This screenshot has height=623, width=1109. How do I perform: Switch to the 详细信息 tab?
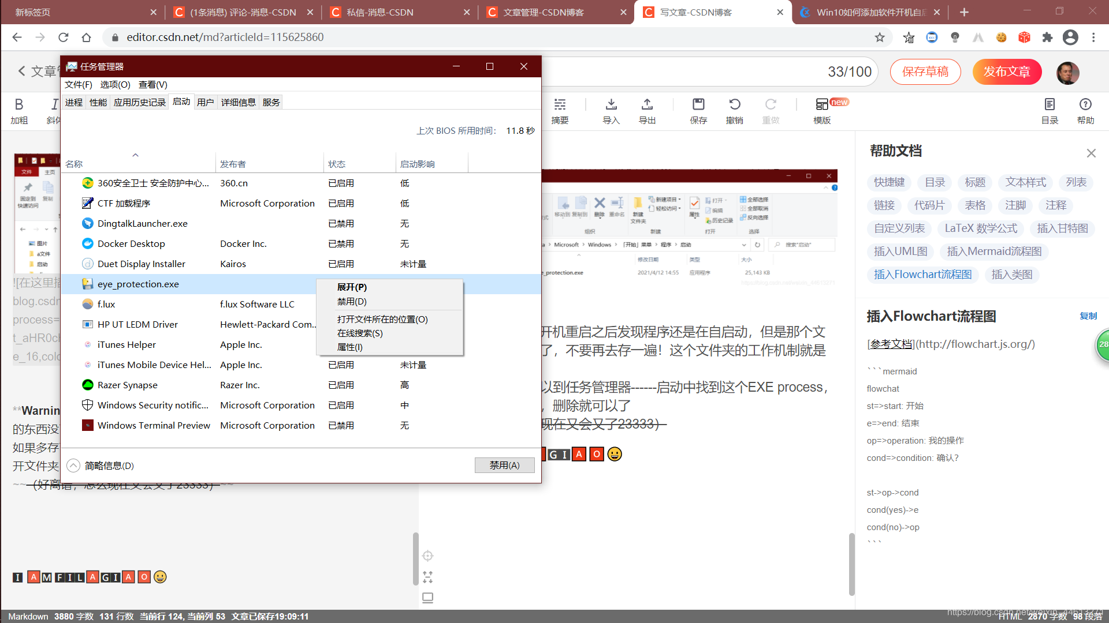point(238,102)
